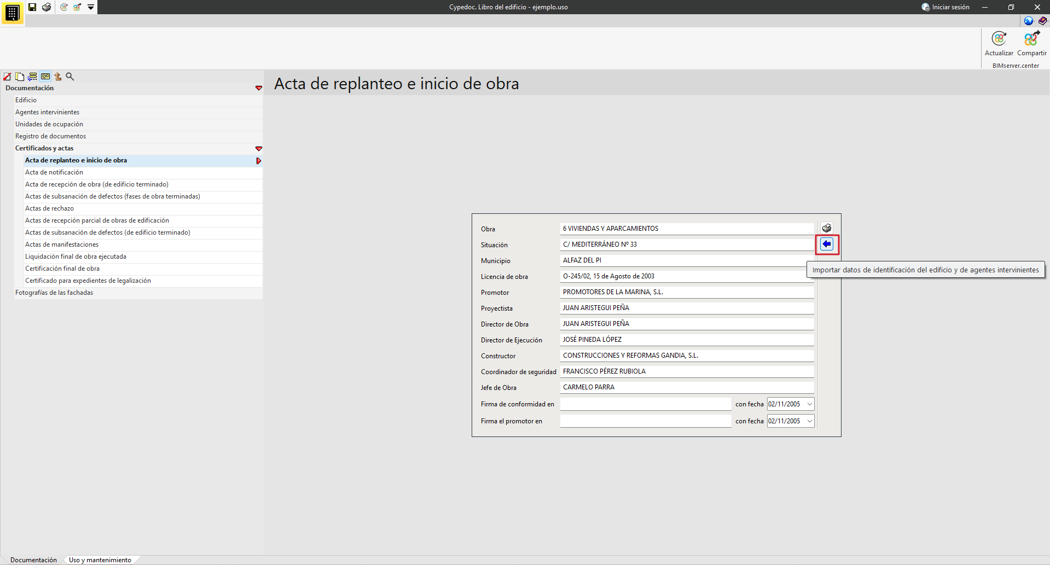This screenshot has width=1050, height=565.
Task: Open Acta de recepción de obra (de edificio terminado)
Action: tap(144, 184)
